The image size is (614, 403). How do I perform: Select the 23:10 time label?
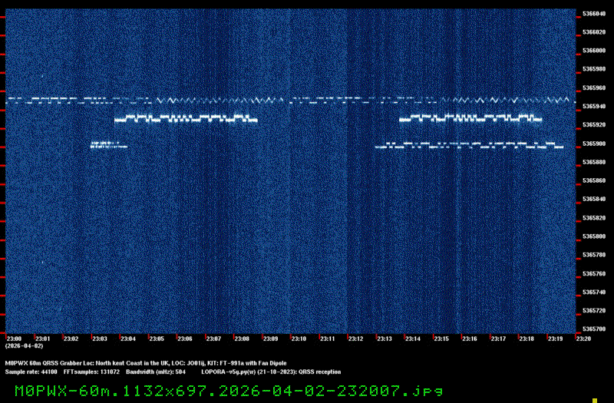click(x=299, y=339)
